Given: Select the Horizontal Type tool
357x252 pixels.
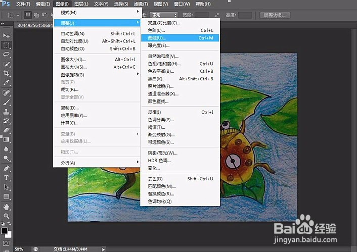Looking at the screenshot, I should coord(6,178).
